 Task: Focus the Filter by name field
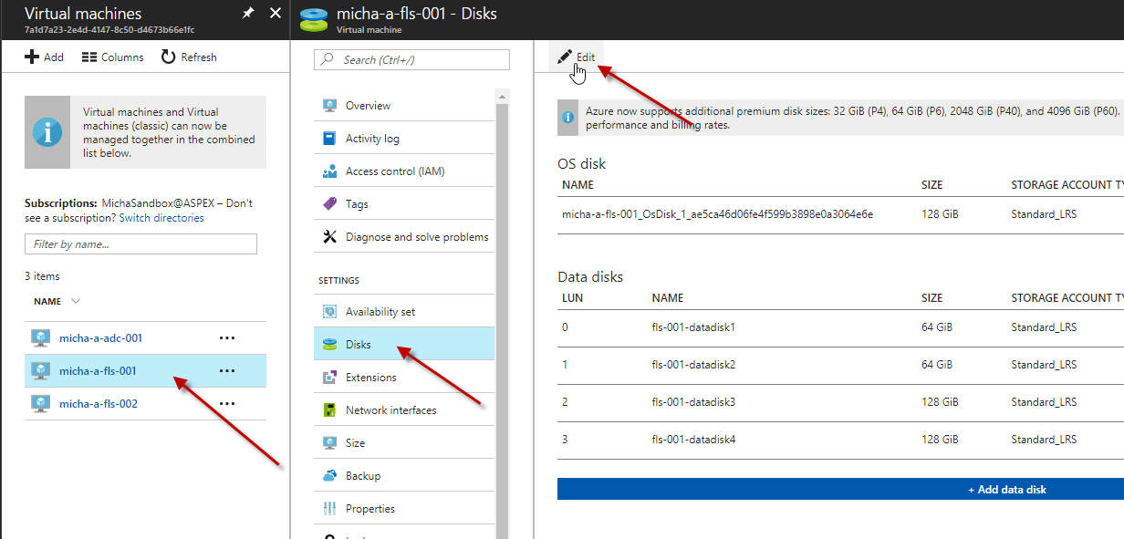[x=140, y=244]
